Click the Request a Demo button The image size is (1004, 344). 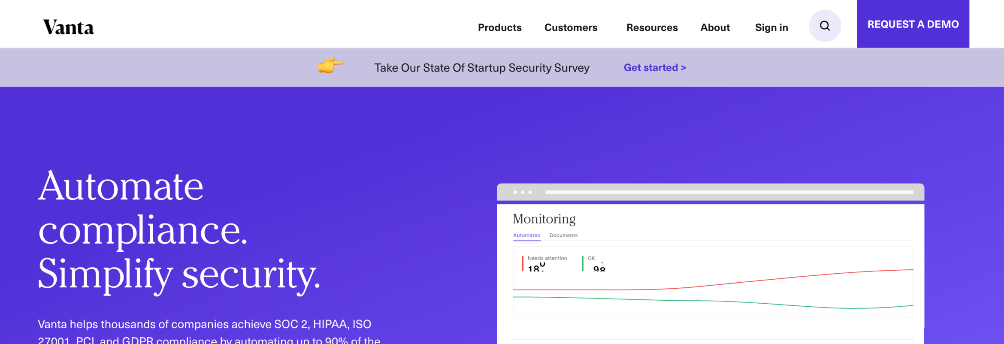click(x=913, y=24)
